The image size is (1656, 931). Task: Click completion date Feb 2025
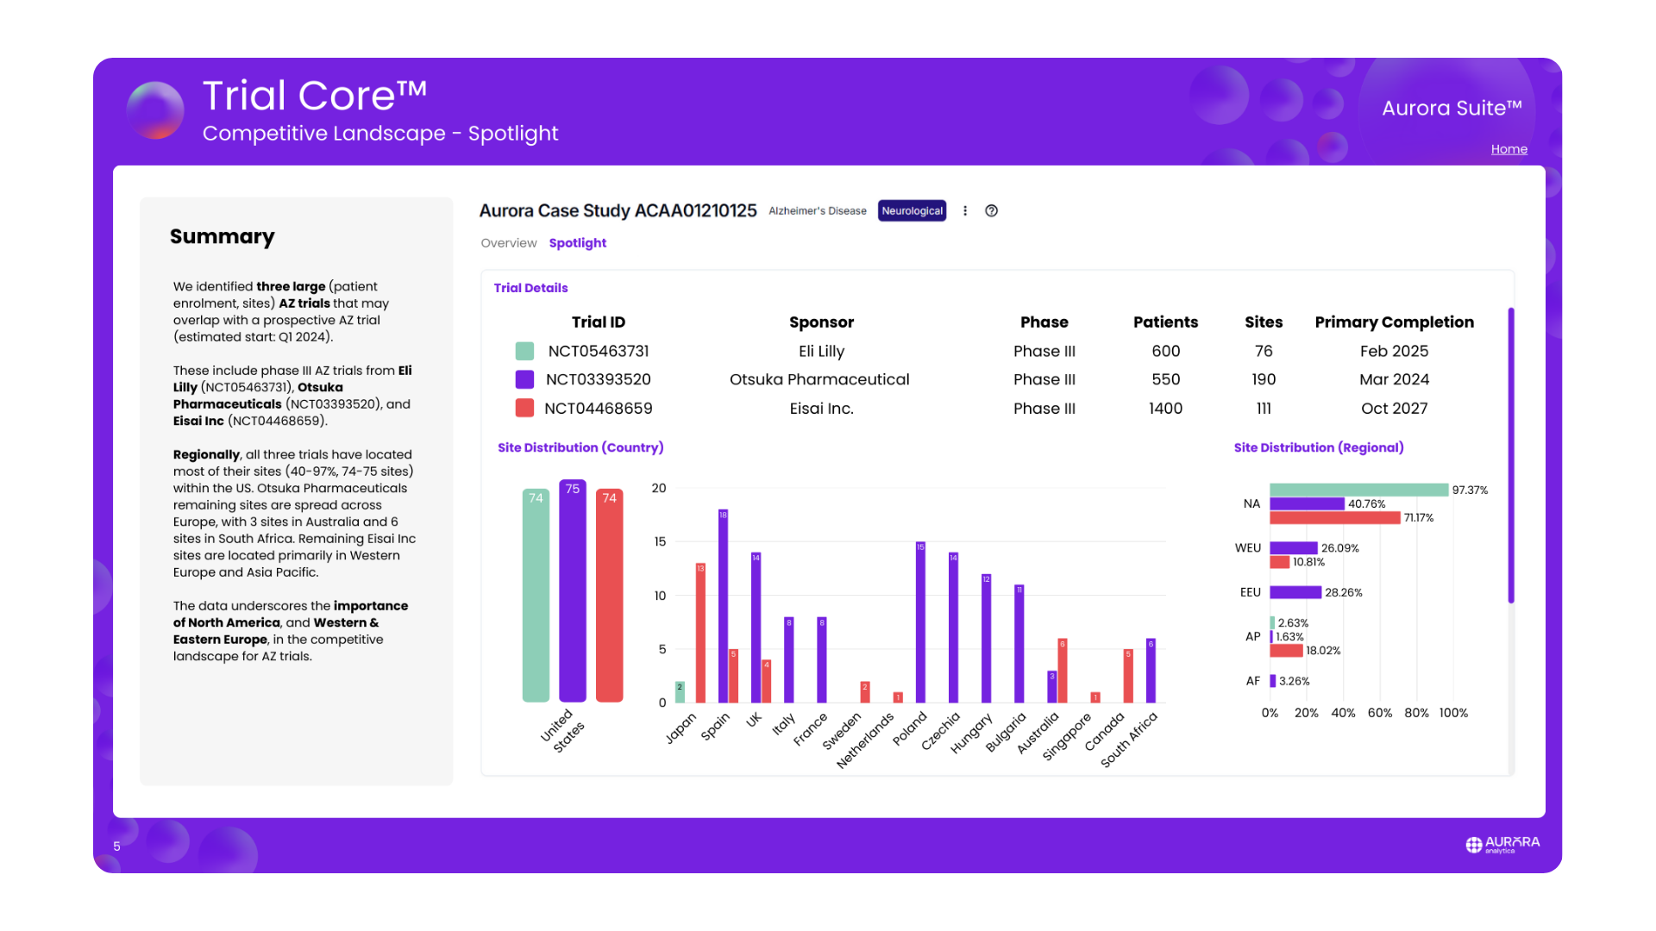coord(1395,351)
